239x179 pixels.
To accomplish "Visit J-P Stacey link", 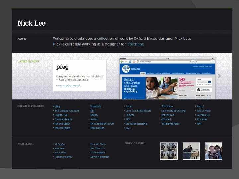I will (60, 152).
